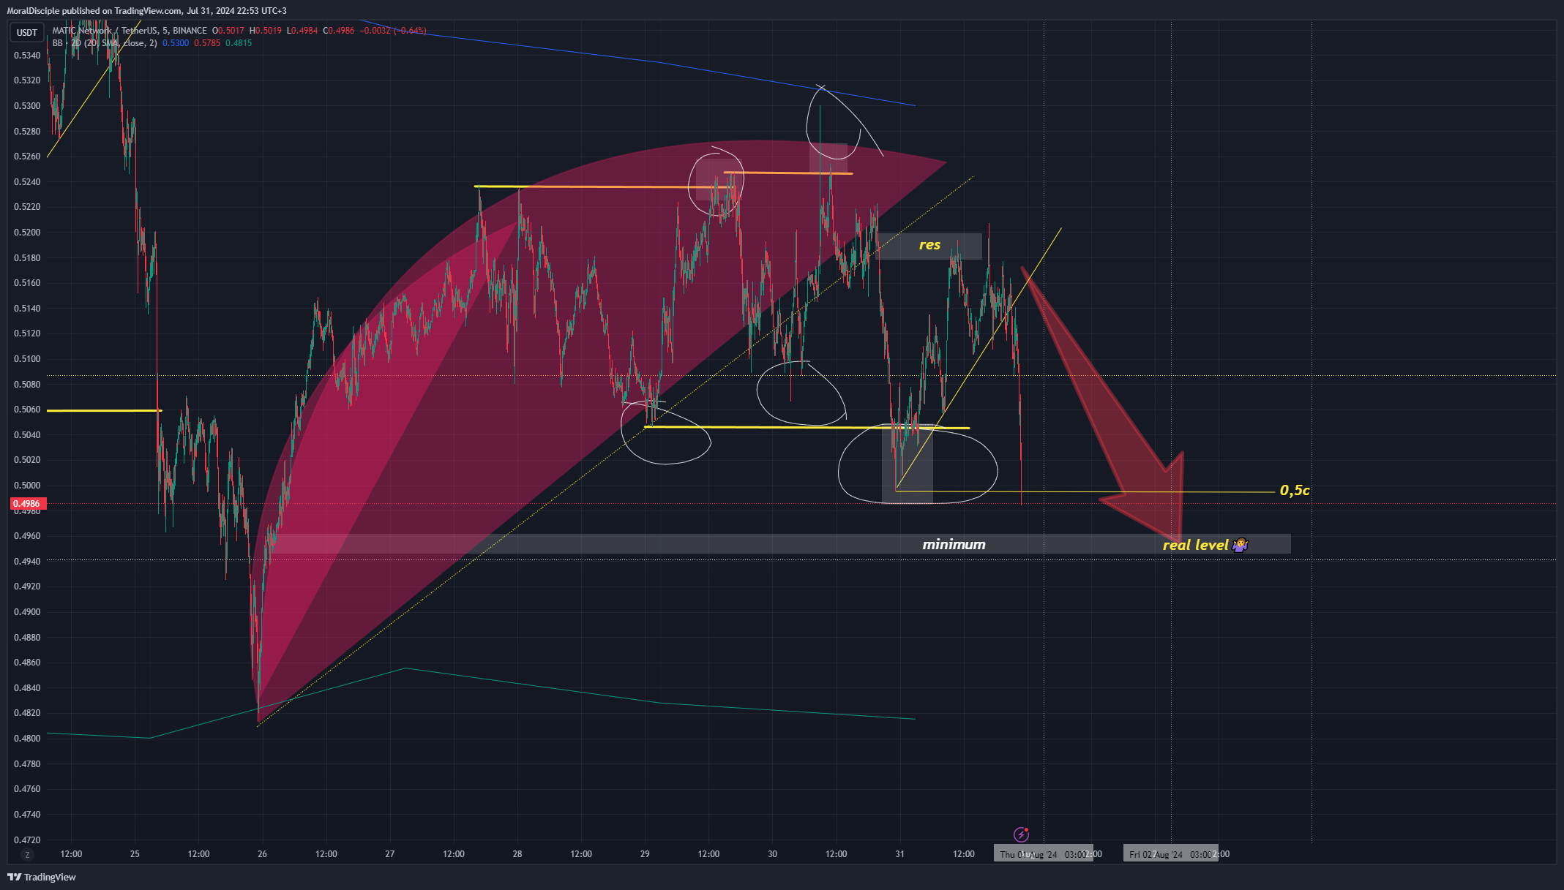
Task: Open the TradingView logo link
Action: tap(42, 877)
